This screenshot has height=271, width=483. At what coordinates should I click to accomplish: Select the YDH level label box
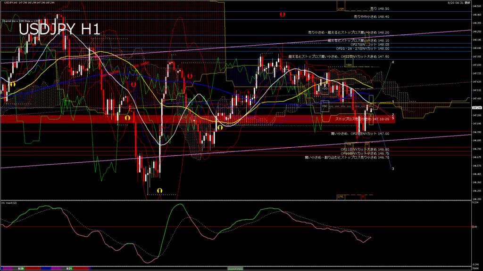click(x=349, y=65)
